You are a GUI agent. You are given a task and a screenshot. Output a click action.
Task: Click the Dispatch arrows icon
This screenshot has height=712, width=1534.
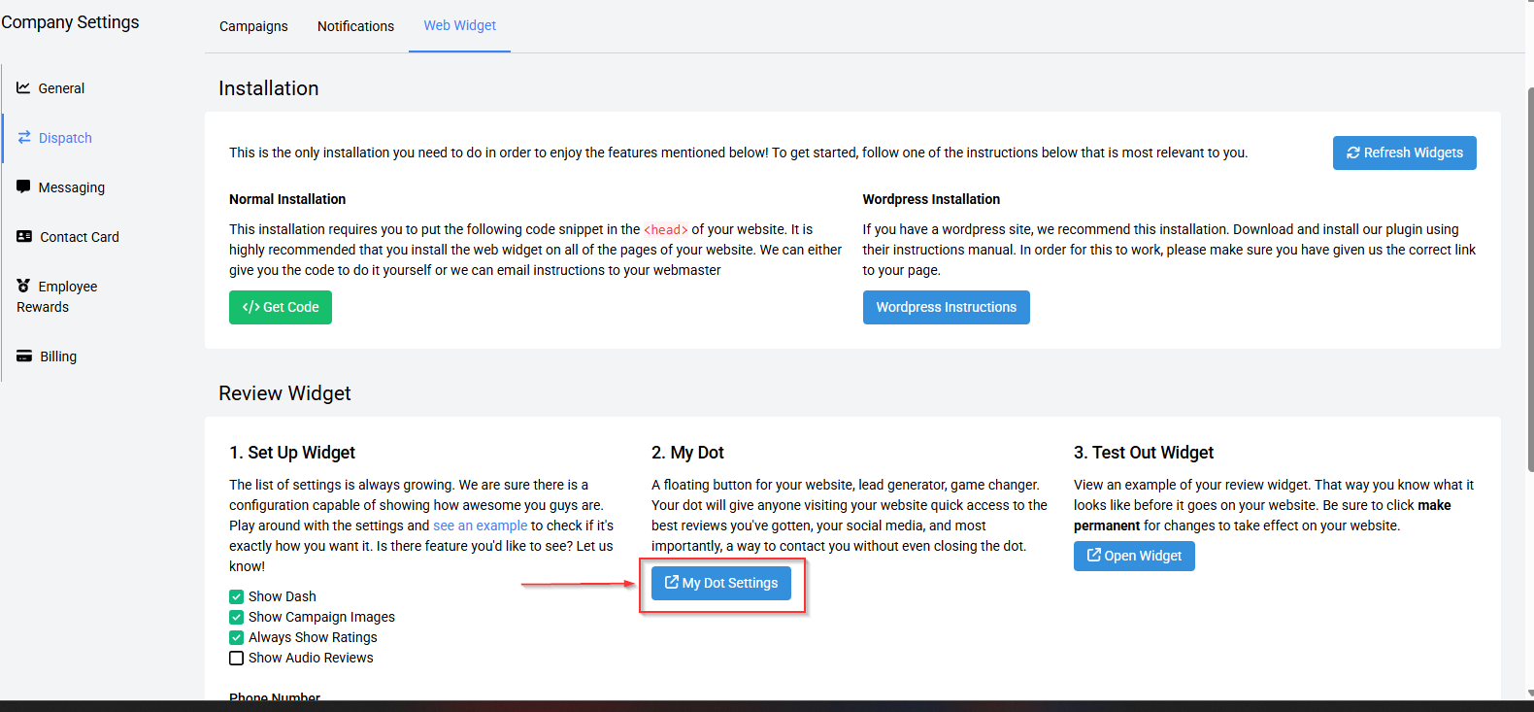pos(24,137)
